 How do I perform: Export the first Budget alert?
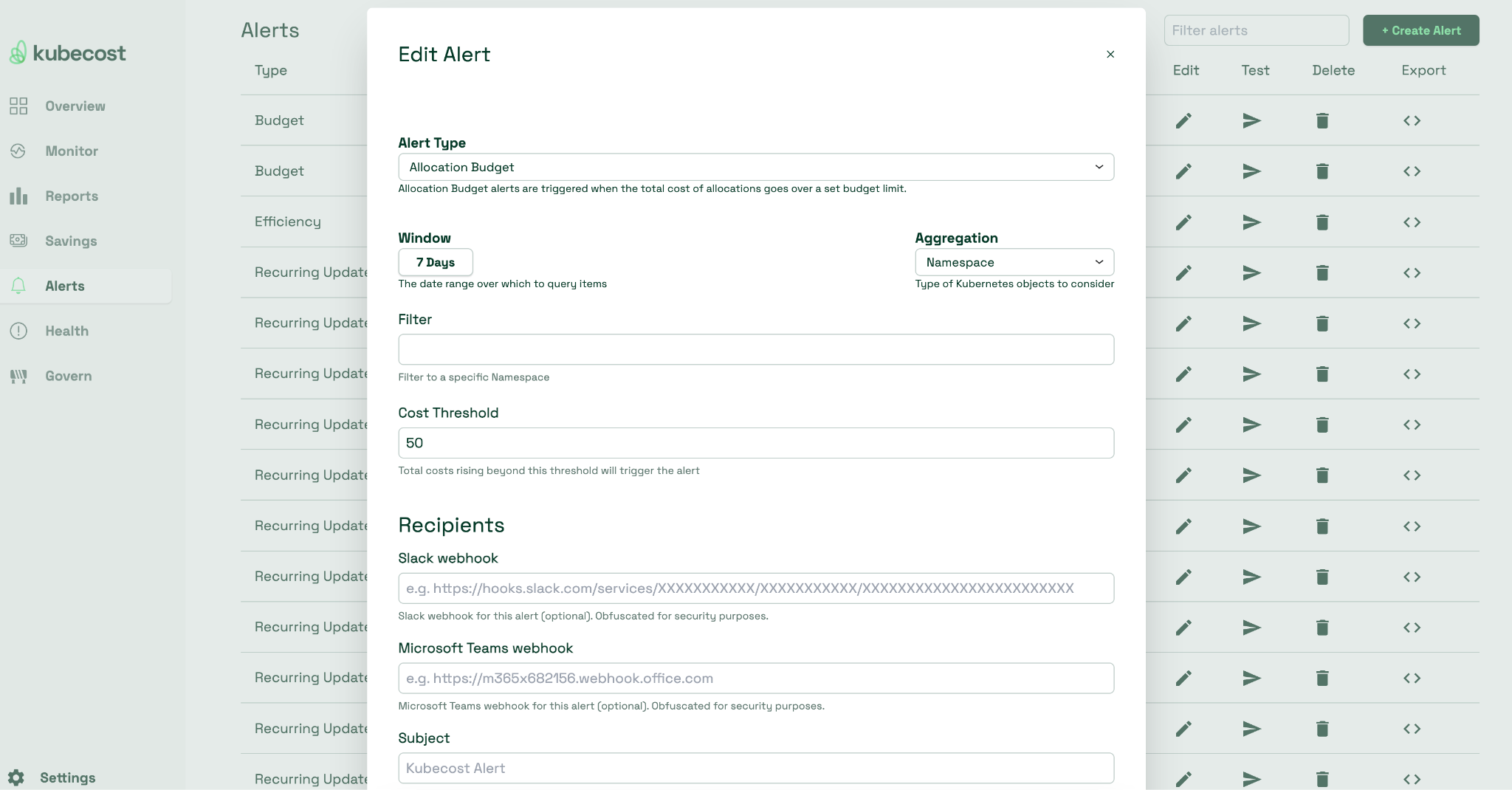pyautogui.click(x=1412, y=120)
